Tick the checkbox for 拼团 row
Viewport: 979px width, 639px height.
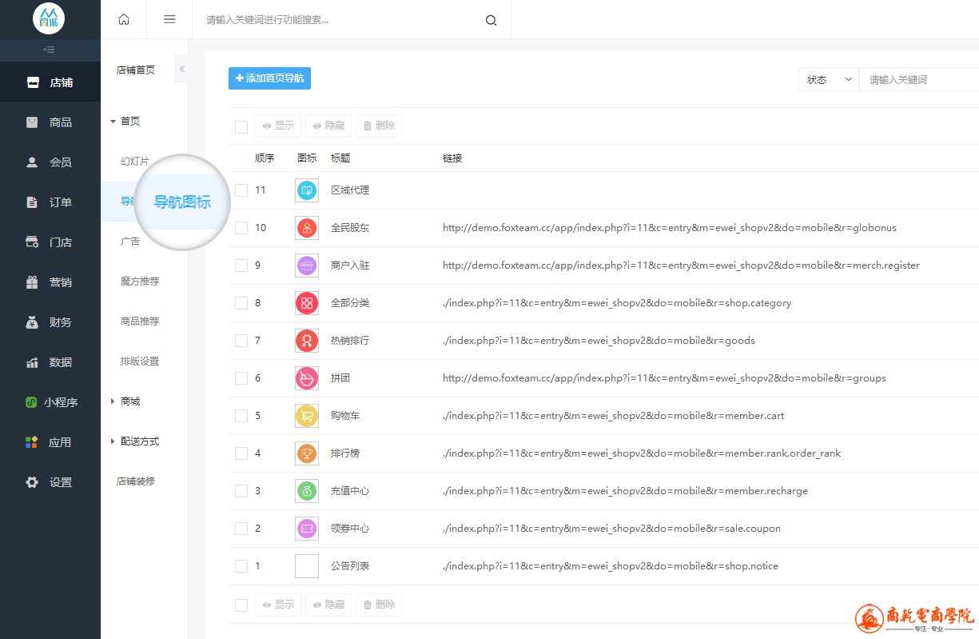pos(241,378)
